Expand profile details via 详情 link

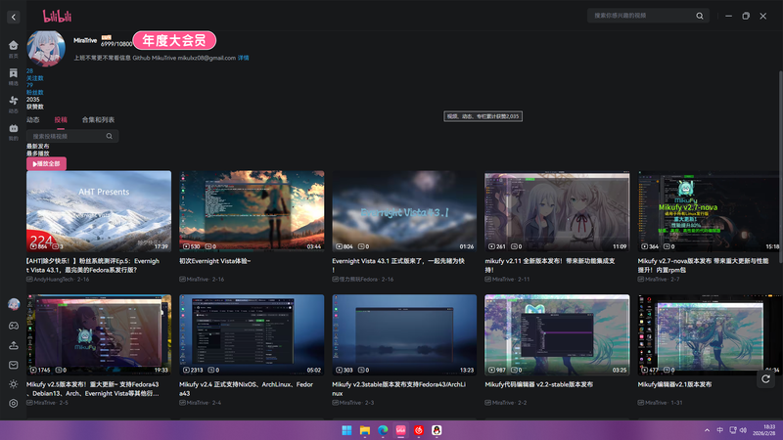[243, 58]
